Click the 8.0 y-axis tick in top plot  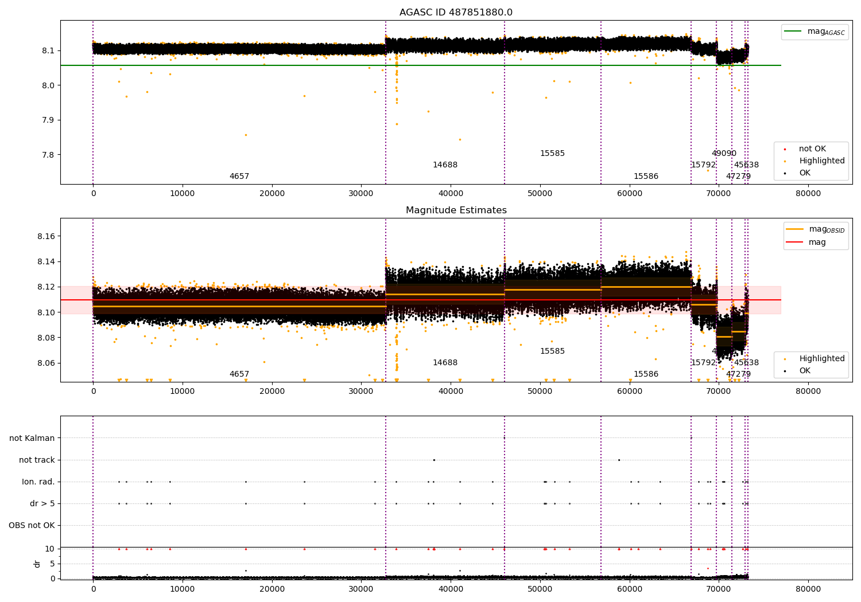48,85
